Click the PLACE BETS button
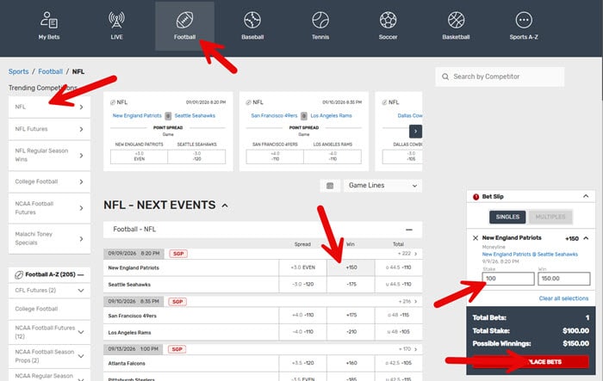 [531, 362]
